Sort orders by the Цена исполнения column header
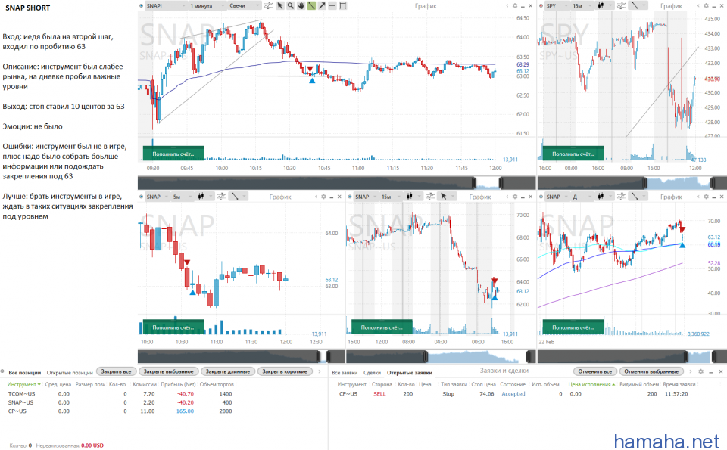The image size is (727, 450). coord(591,384)
